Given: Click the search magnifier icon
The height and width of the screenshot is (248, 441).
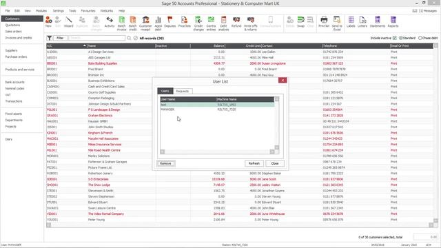Looking at the screenshot, I should coord(129,38).
